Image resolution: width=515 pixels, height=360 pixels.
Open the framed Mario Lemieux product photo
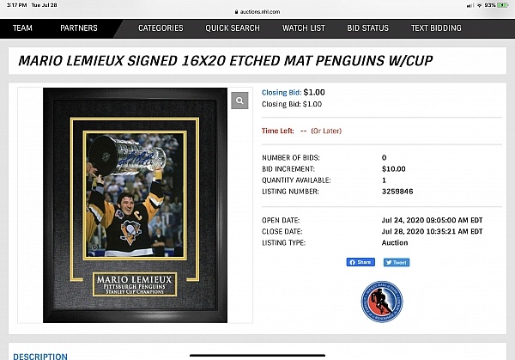click(135, 205)
